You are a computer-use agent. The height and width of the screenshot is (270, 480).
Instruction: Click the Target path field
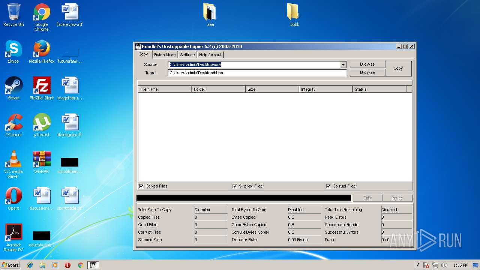[x=257, y=73]
